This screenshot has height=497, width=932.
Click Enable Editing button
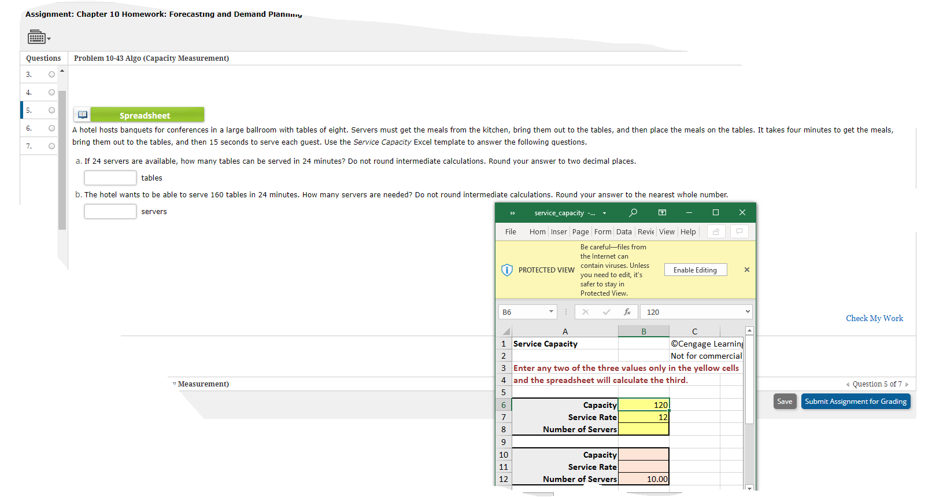pyautogui.click(x=695, y=270)
